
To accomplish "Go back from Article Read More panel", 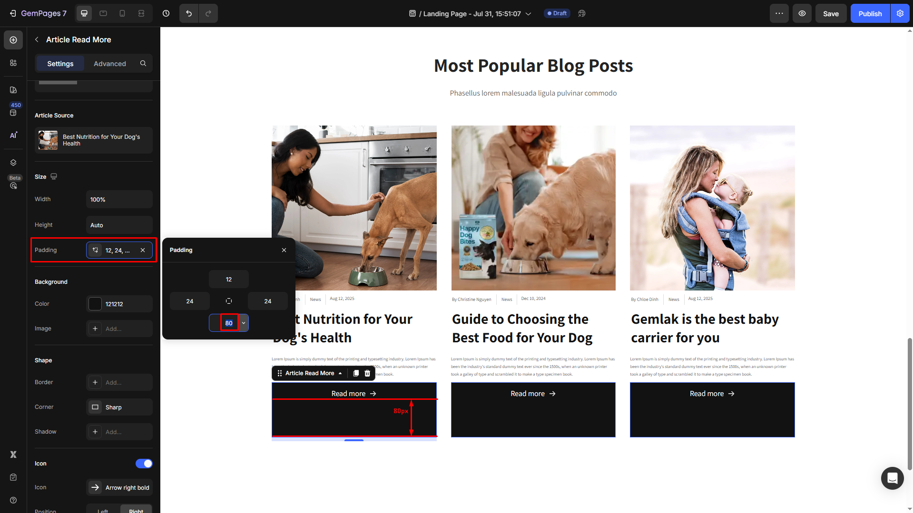I will coord(37,39).
